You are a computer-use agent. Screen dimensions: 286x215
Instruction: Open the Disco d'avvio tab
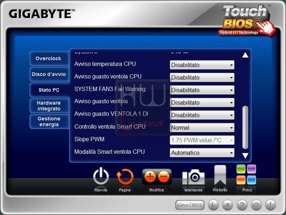[49, 74]
